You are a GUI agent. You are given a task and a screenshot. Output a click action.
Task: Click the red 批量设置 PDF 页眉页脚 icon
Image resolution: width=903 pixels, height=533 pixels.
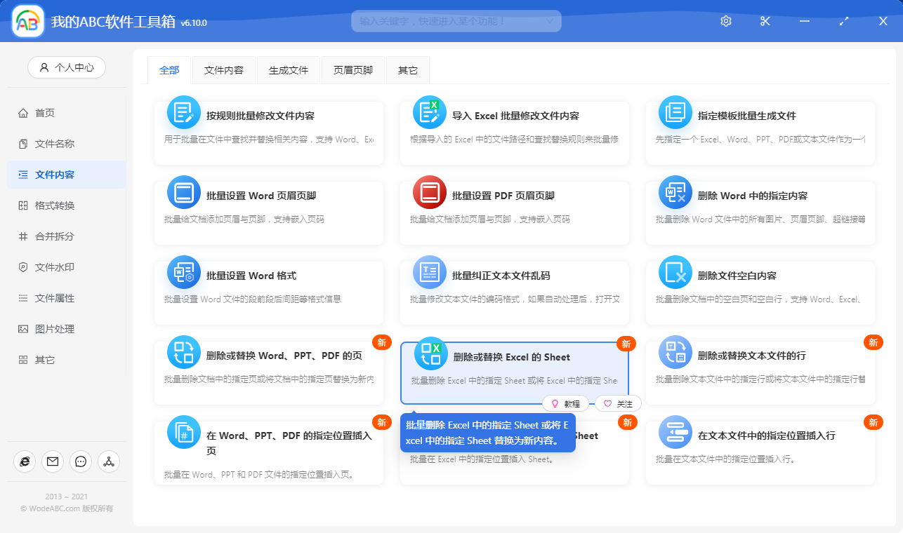[x=429, y=191]
